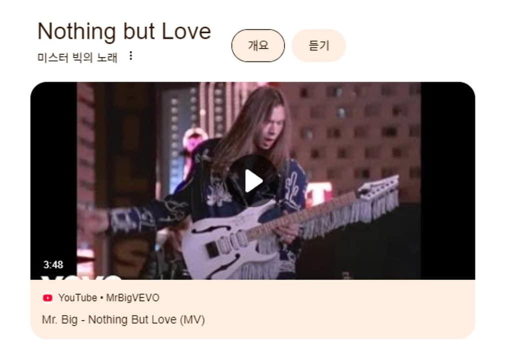This screenshot has height=358, width=512.
Task: Click the MrBigVEVO channel name
Action: point(132,298)
